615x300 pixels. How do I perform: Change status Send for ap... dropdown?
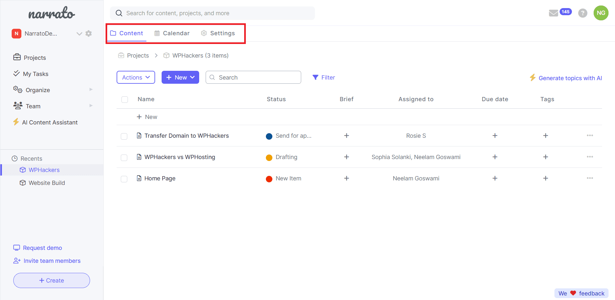coord(289,136)
